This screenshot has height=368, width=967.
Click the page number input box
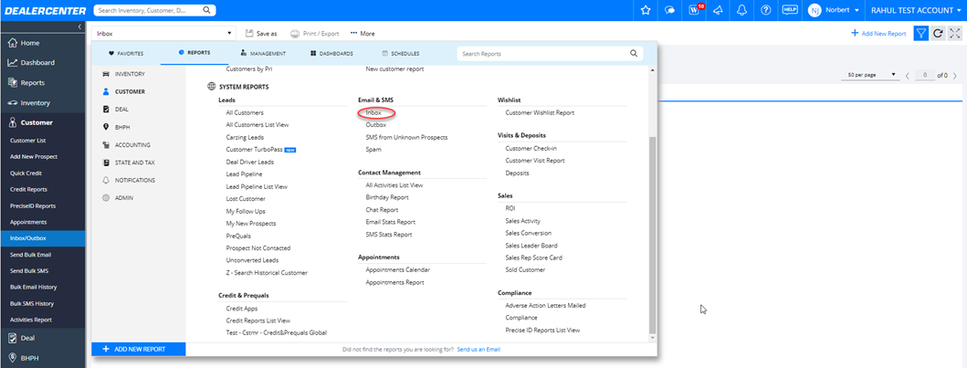coord(925,75)
